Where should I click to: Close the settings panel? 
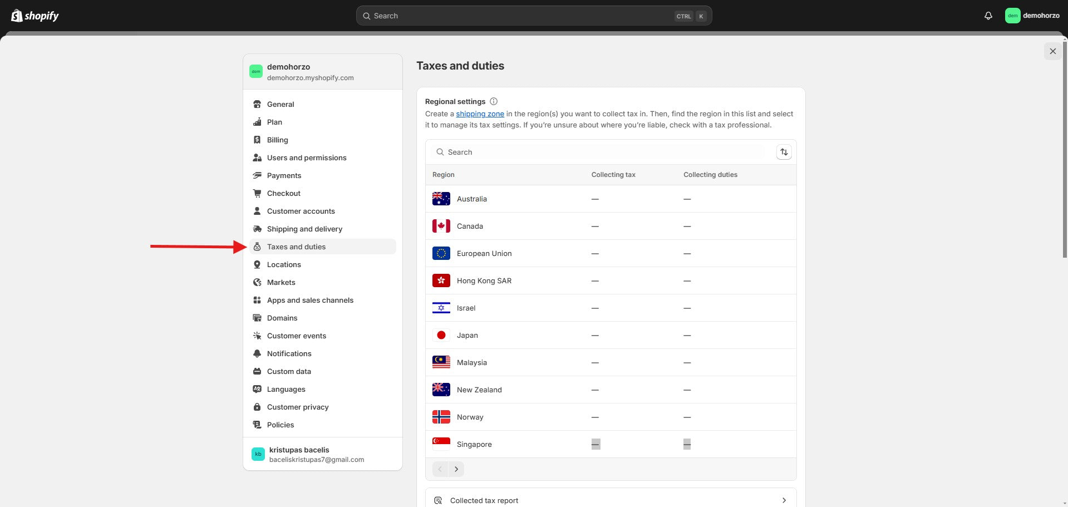coord(1052,51)
